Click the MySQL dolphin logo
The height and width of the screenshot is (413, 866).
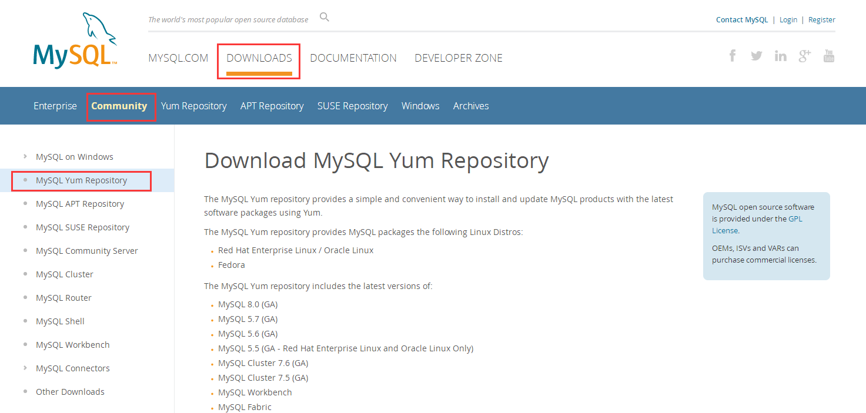[75, 41]
